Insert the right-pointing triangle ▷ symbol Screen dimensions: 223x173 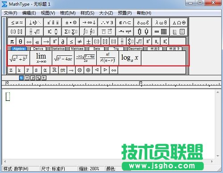[x=105, y=70]
